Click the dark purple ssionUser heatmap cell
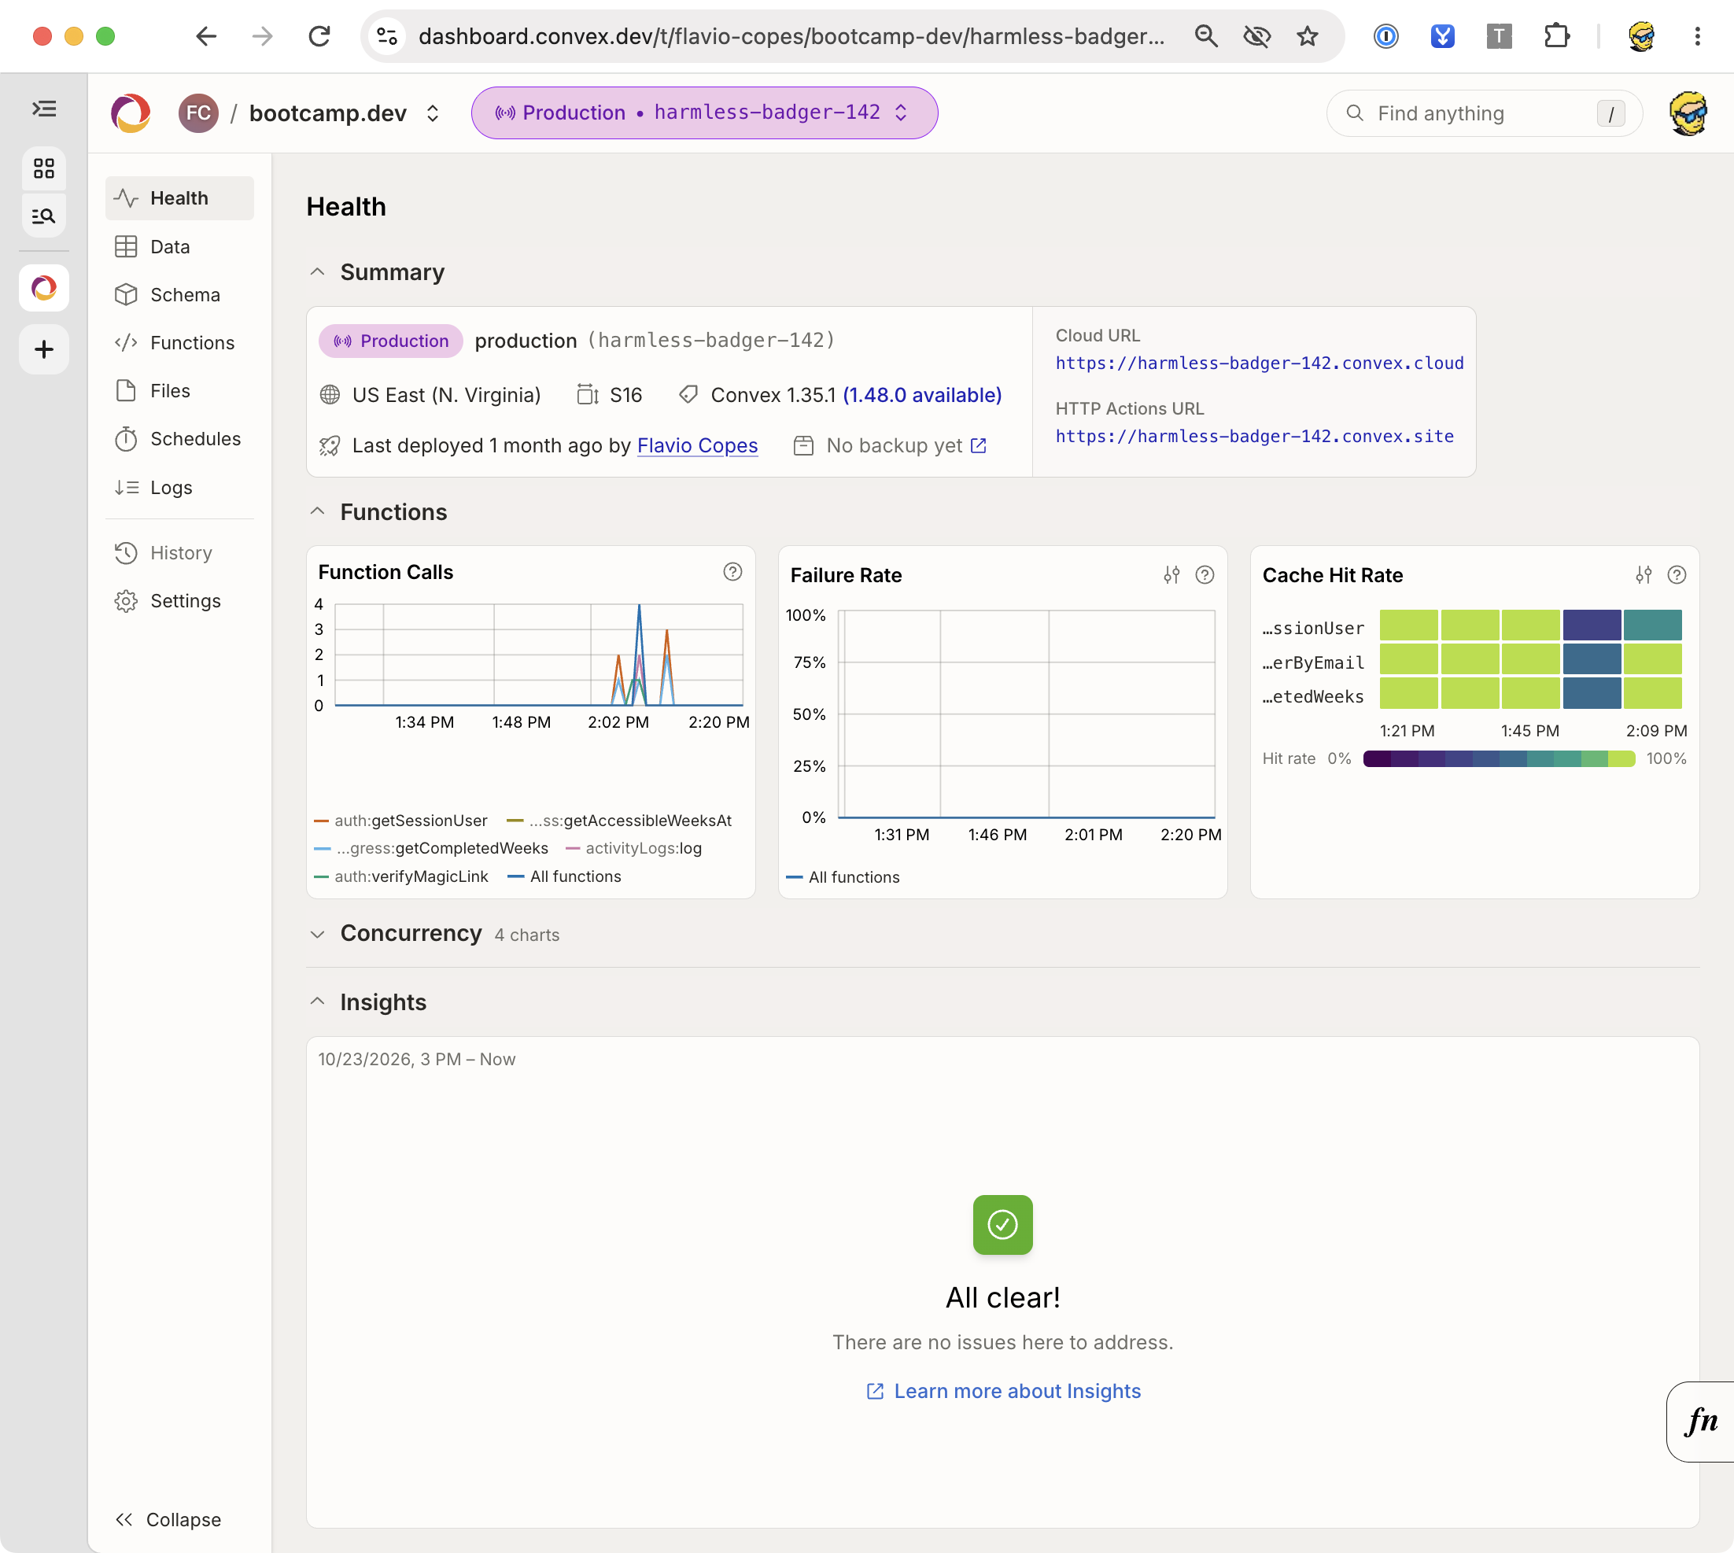The width and height of the screenshot is (1734, 1553). click(x=1592, y=625)
